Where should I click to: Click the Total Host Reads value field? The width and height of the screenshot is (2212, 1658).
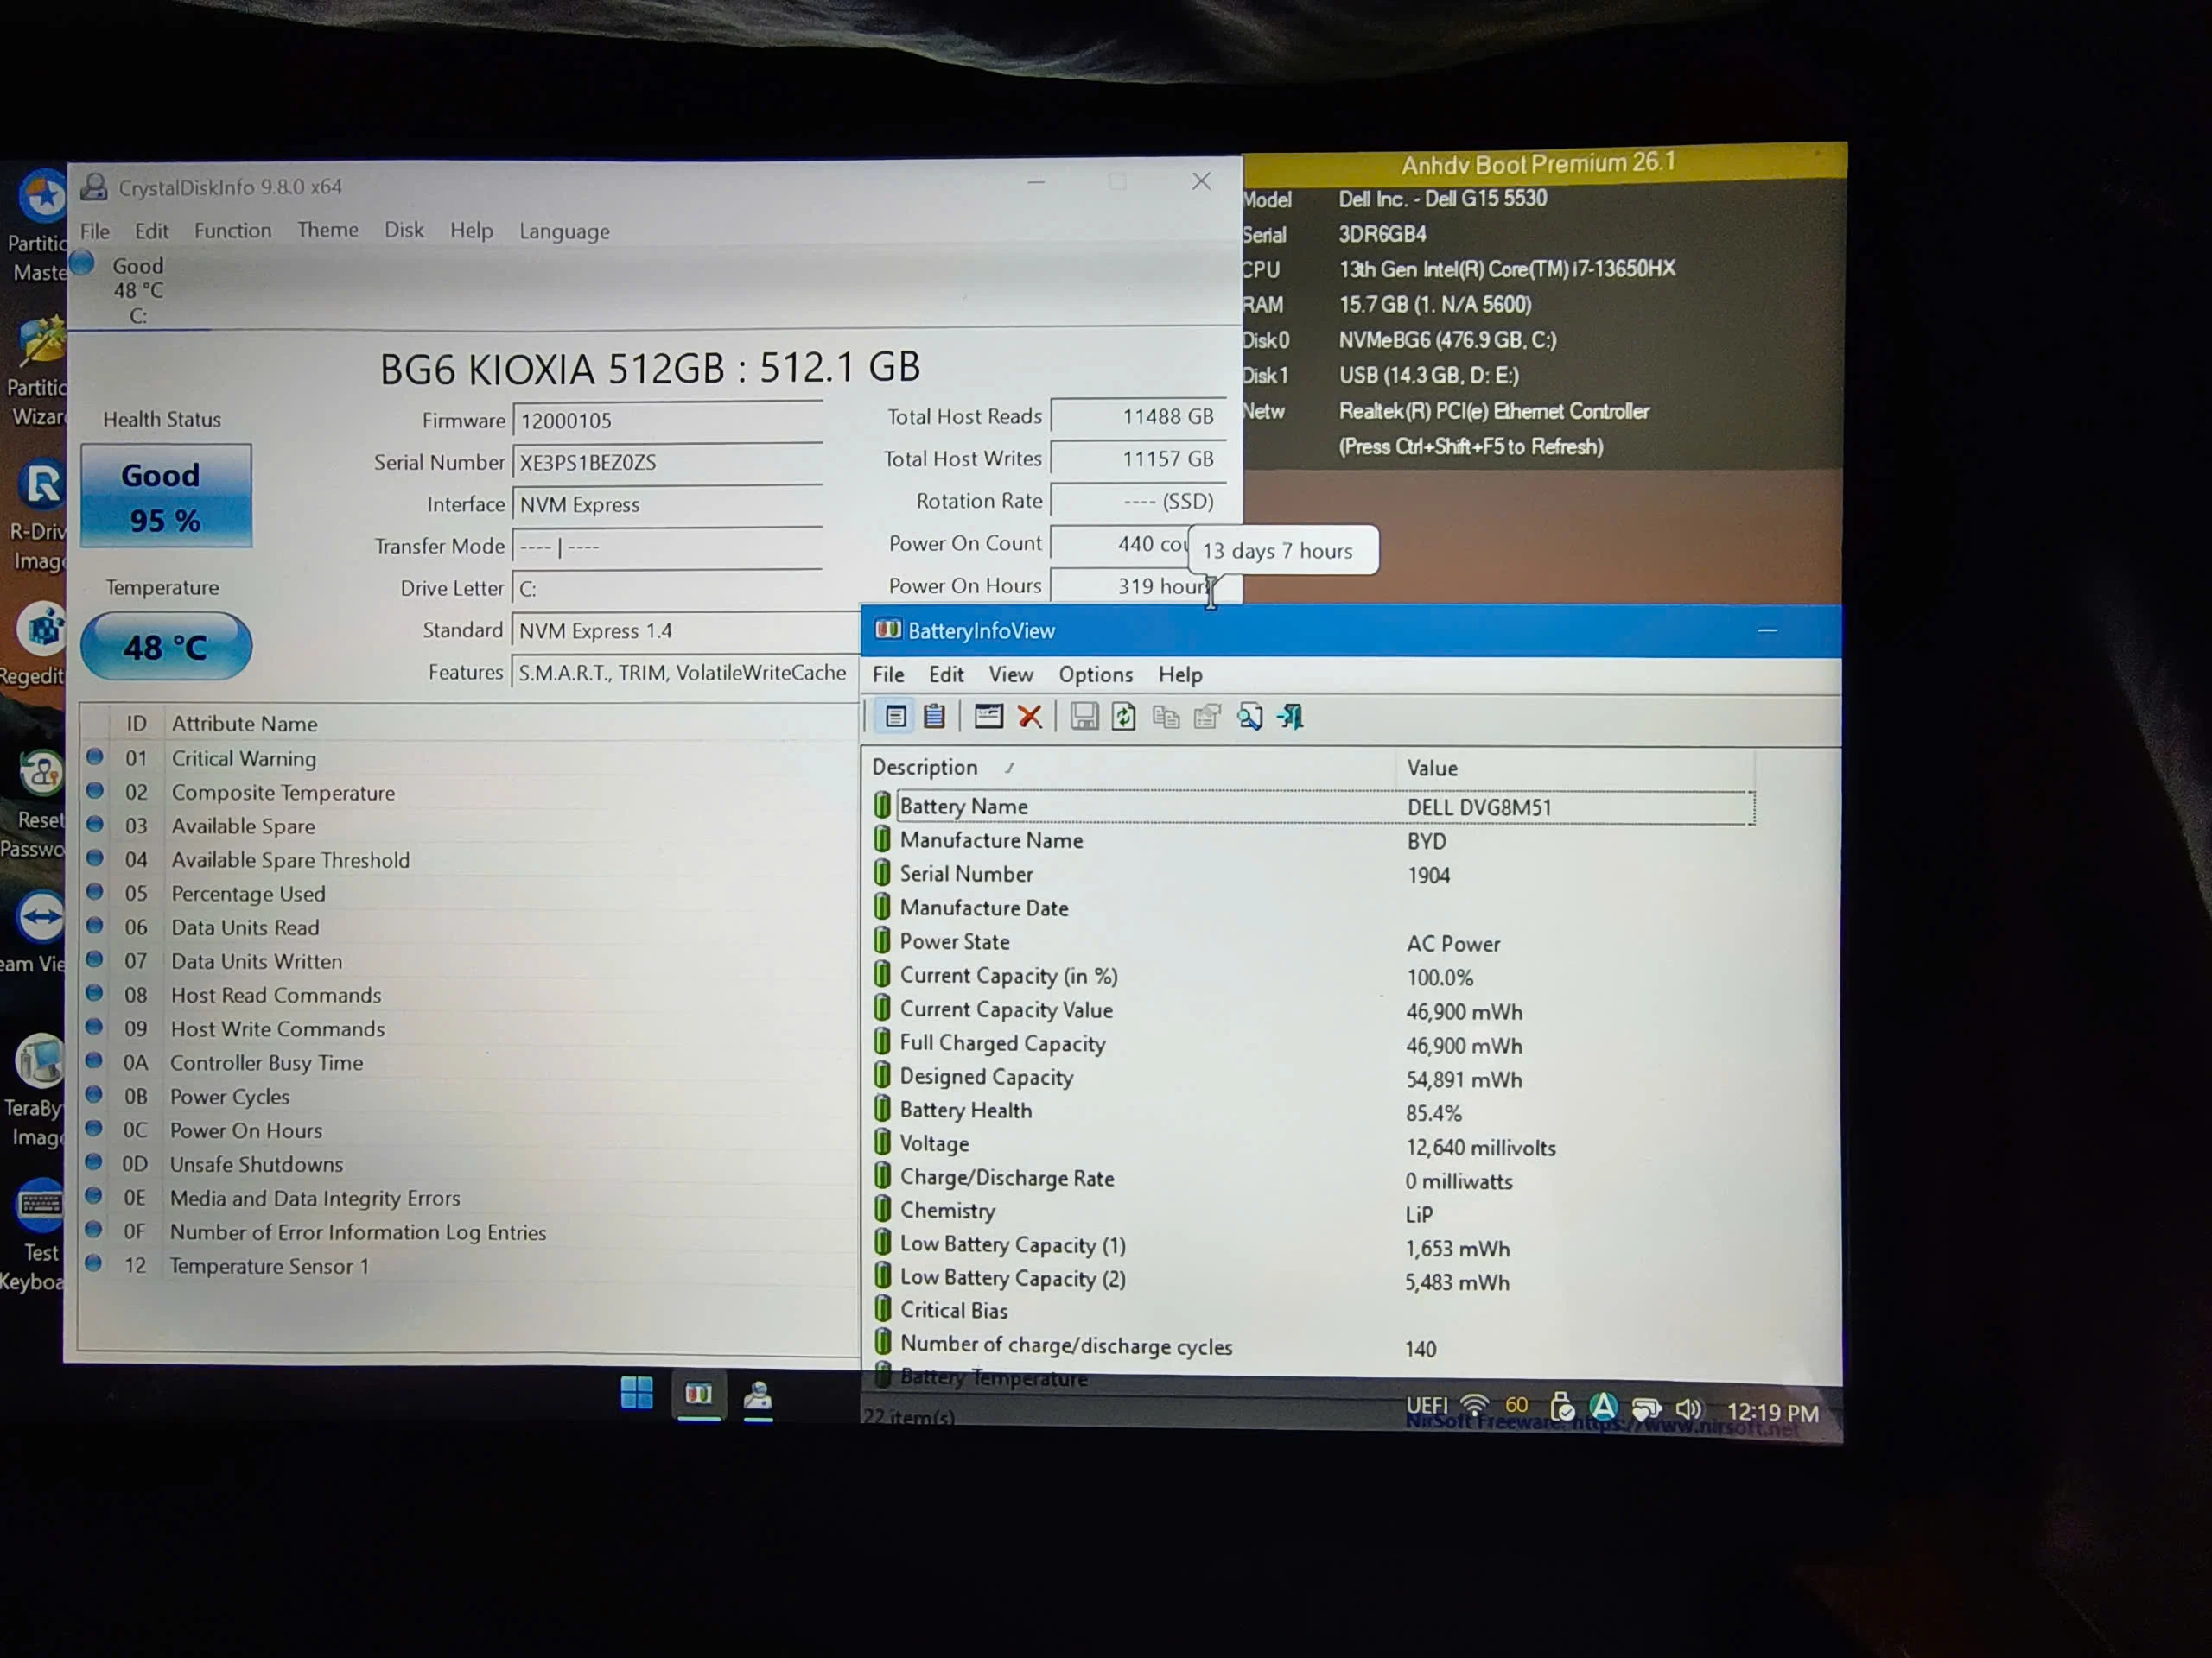coord(1139,417)
